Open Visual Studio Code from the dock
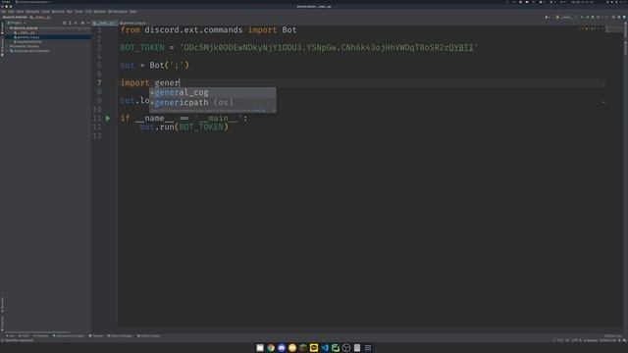 (325, 348)
